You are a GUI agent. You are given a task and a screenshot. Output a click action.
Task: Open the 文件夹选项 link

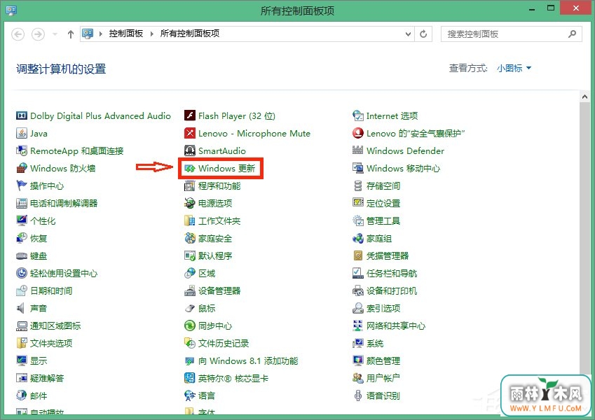click(x=51, y=344)
